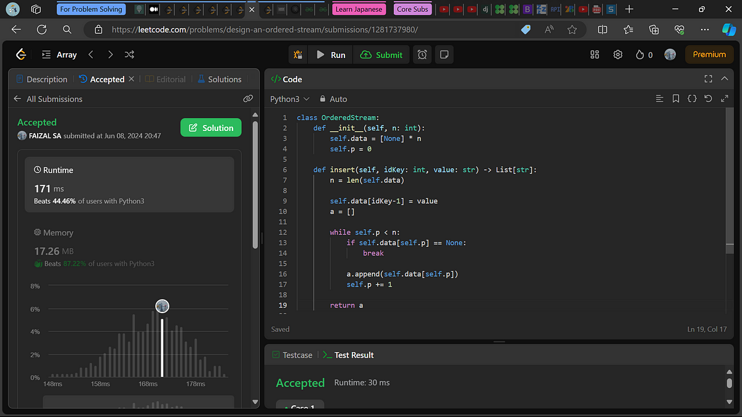Image resolution: width=742 pixels, height=417 pixels.
Task: Select the Accepted submission tab
Action: click(102, 79)
